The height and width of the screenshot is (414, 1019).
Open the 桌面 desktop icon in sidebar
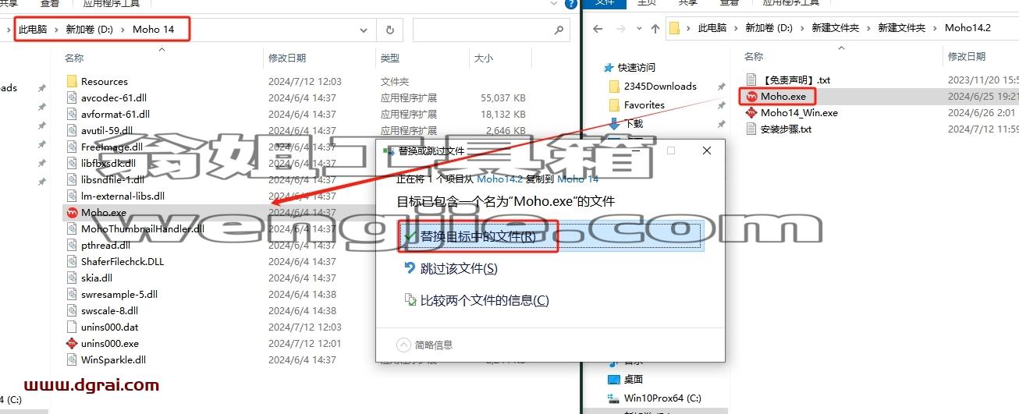point(614,379)
